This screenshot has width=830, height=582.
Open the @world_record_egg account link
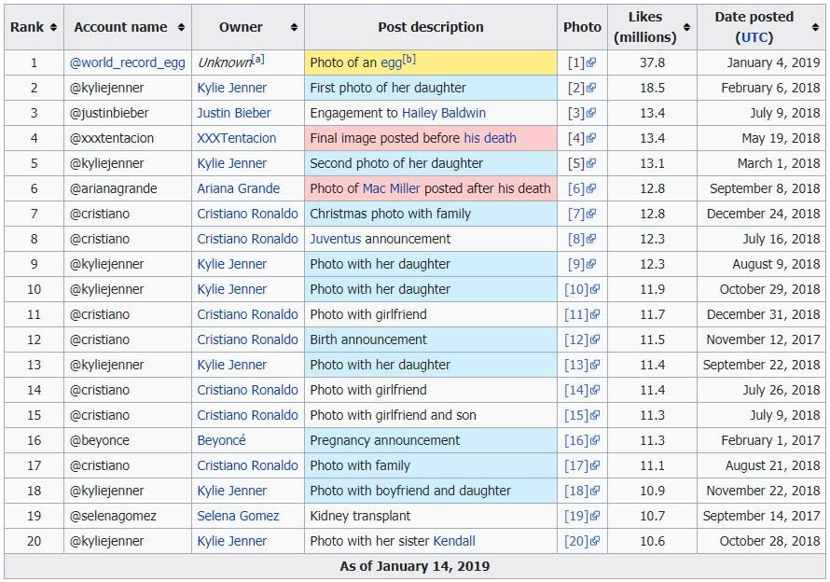click(128, 63)
